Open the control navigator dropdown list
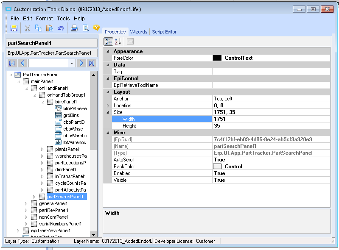This screenshot has width=339, height=250. 72,63
